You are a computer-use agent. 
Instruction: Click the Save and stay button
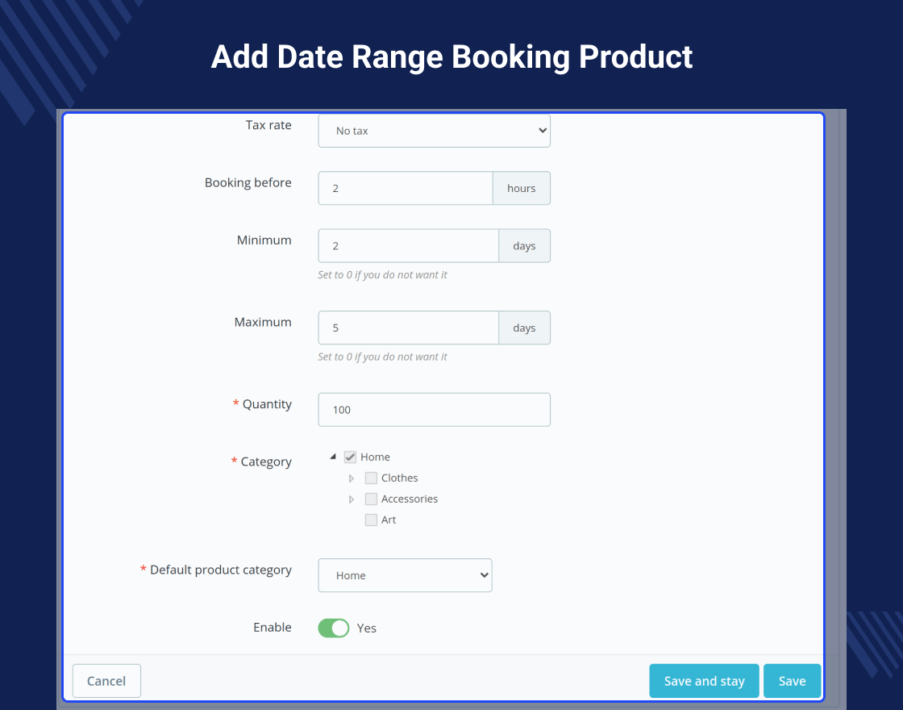705,681
